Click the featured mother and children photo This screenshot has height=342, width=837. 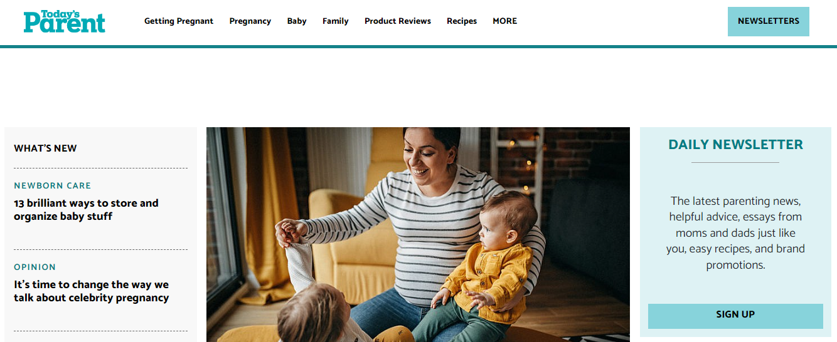418,235
